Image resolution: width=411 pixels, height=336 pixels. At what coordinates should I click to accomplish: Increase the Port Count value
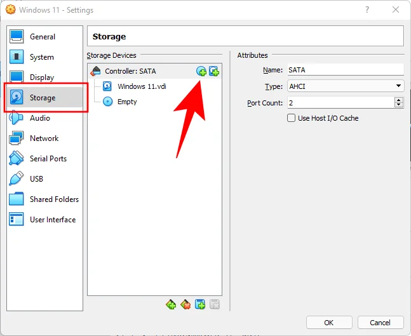(399, 100)
